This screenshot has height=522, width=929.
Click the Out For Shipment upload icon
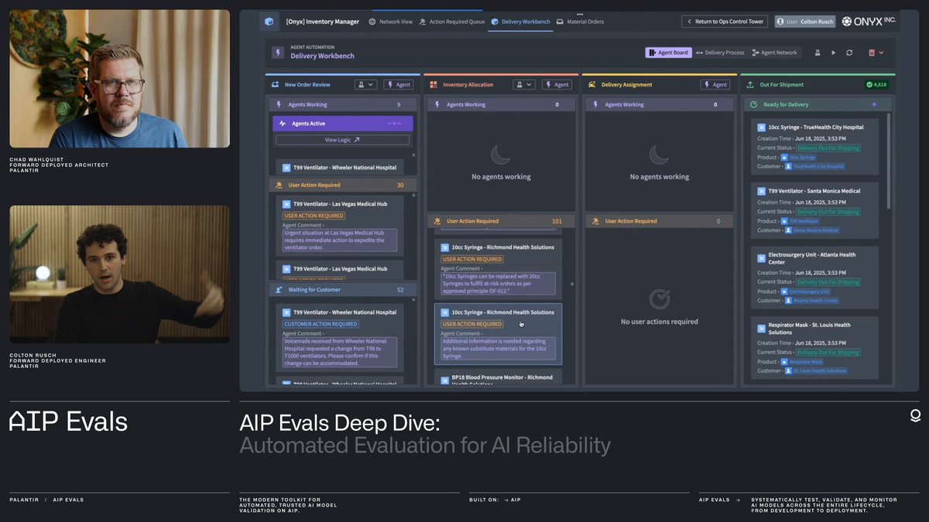750,84
